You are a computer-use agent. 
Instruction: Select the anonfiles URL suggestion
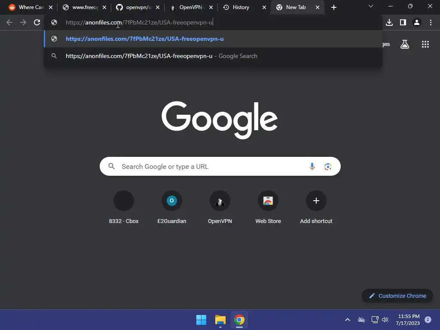pos(213,39)
